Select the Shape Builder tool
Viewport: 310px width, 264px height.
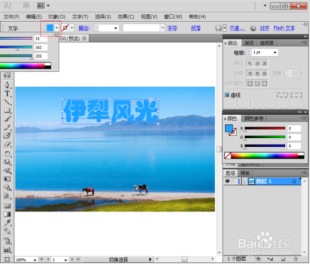(7, 187)
